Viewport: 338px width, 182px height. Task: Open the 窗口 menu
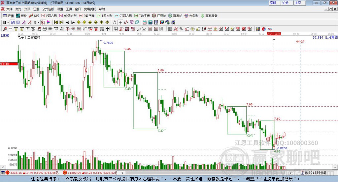(78, 9)
